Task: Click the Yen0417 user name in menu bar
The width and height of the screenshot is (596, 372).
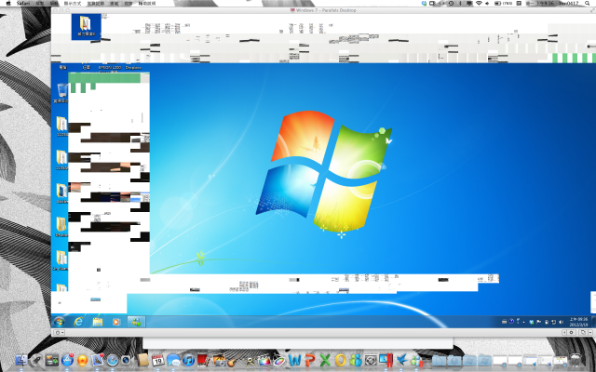Action: (x=569, y=3)
